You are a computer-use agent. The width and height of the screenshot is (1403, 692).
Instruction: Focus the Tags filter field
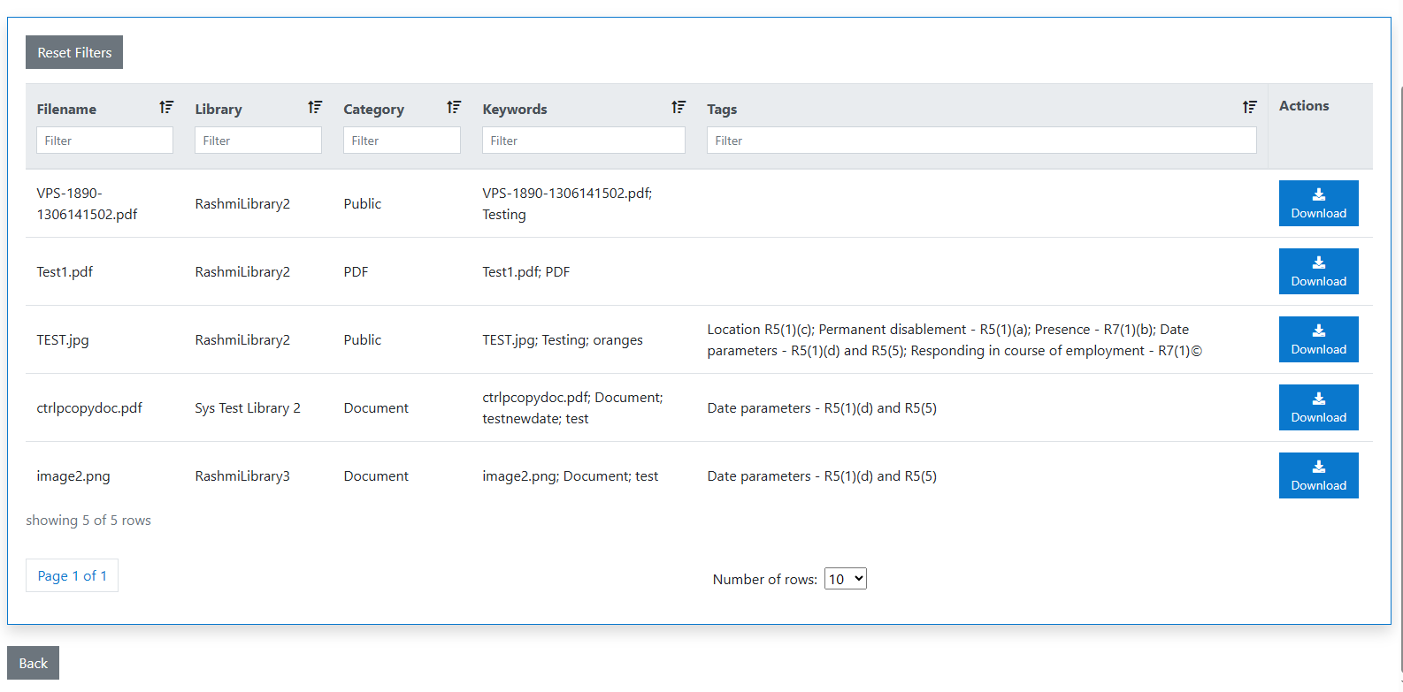(x=981, y=141)
